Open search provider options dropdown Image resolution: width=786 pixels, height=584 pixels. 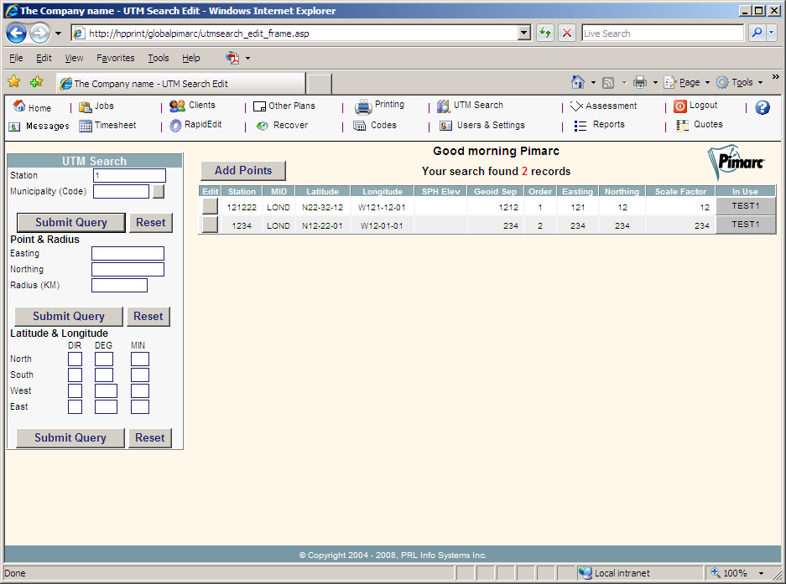[772, 33]
